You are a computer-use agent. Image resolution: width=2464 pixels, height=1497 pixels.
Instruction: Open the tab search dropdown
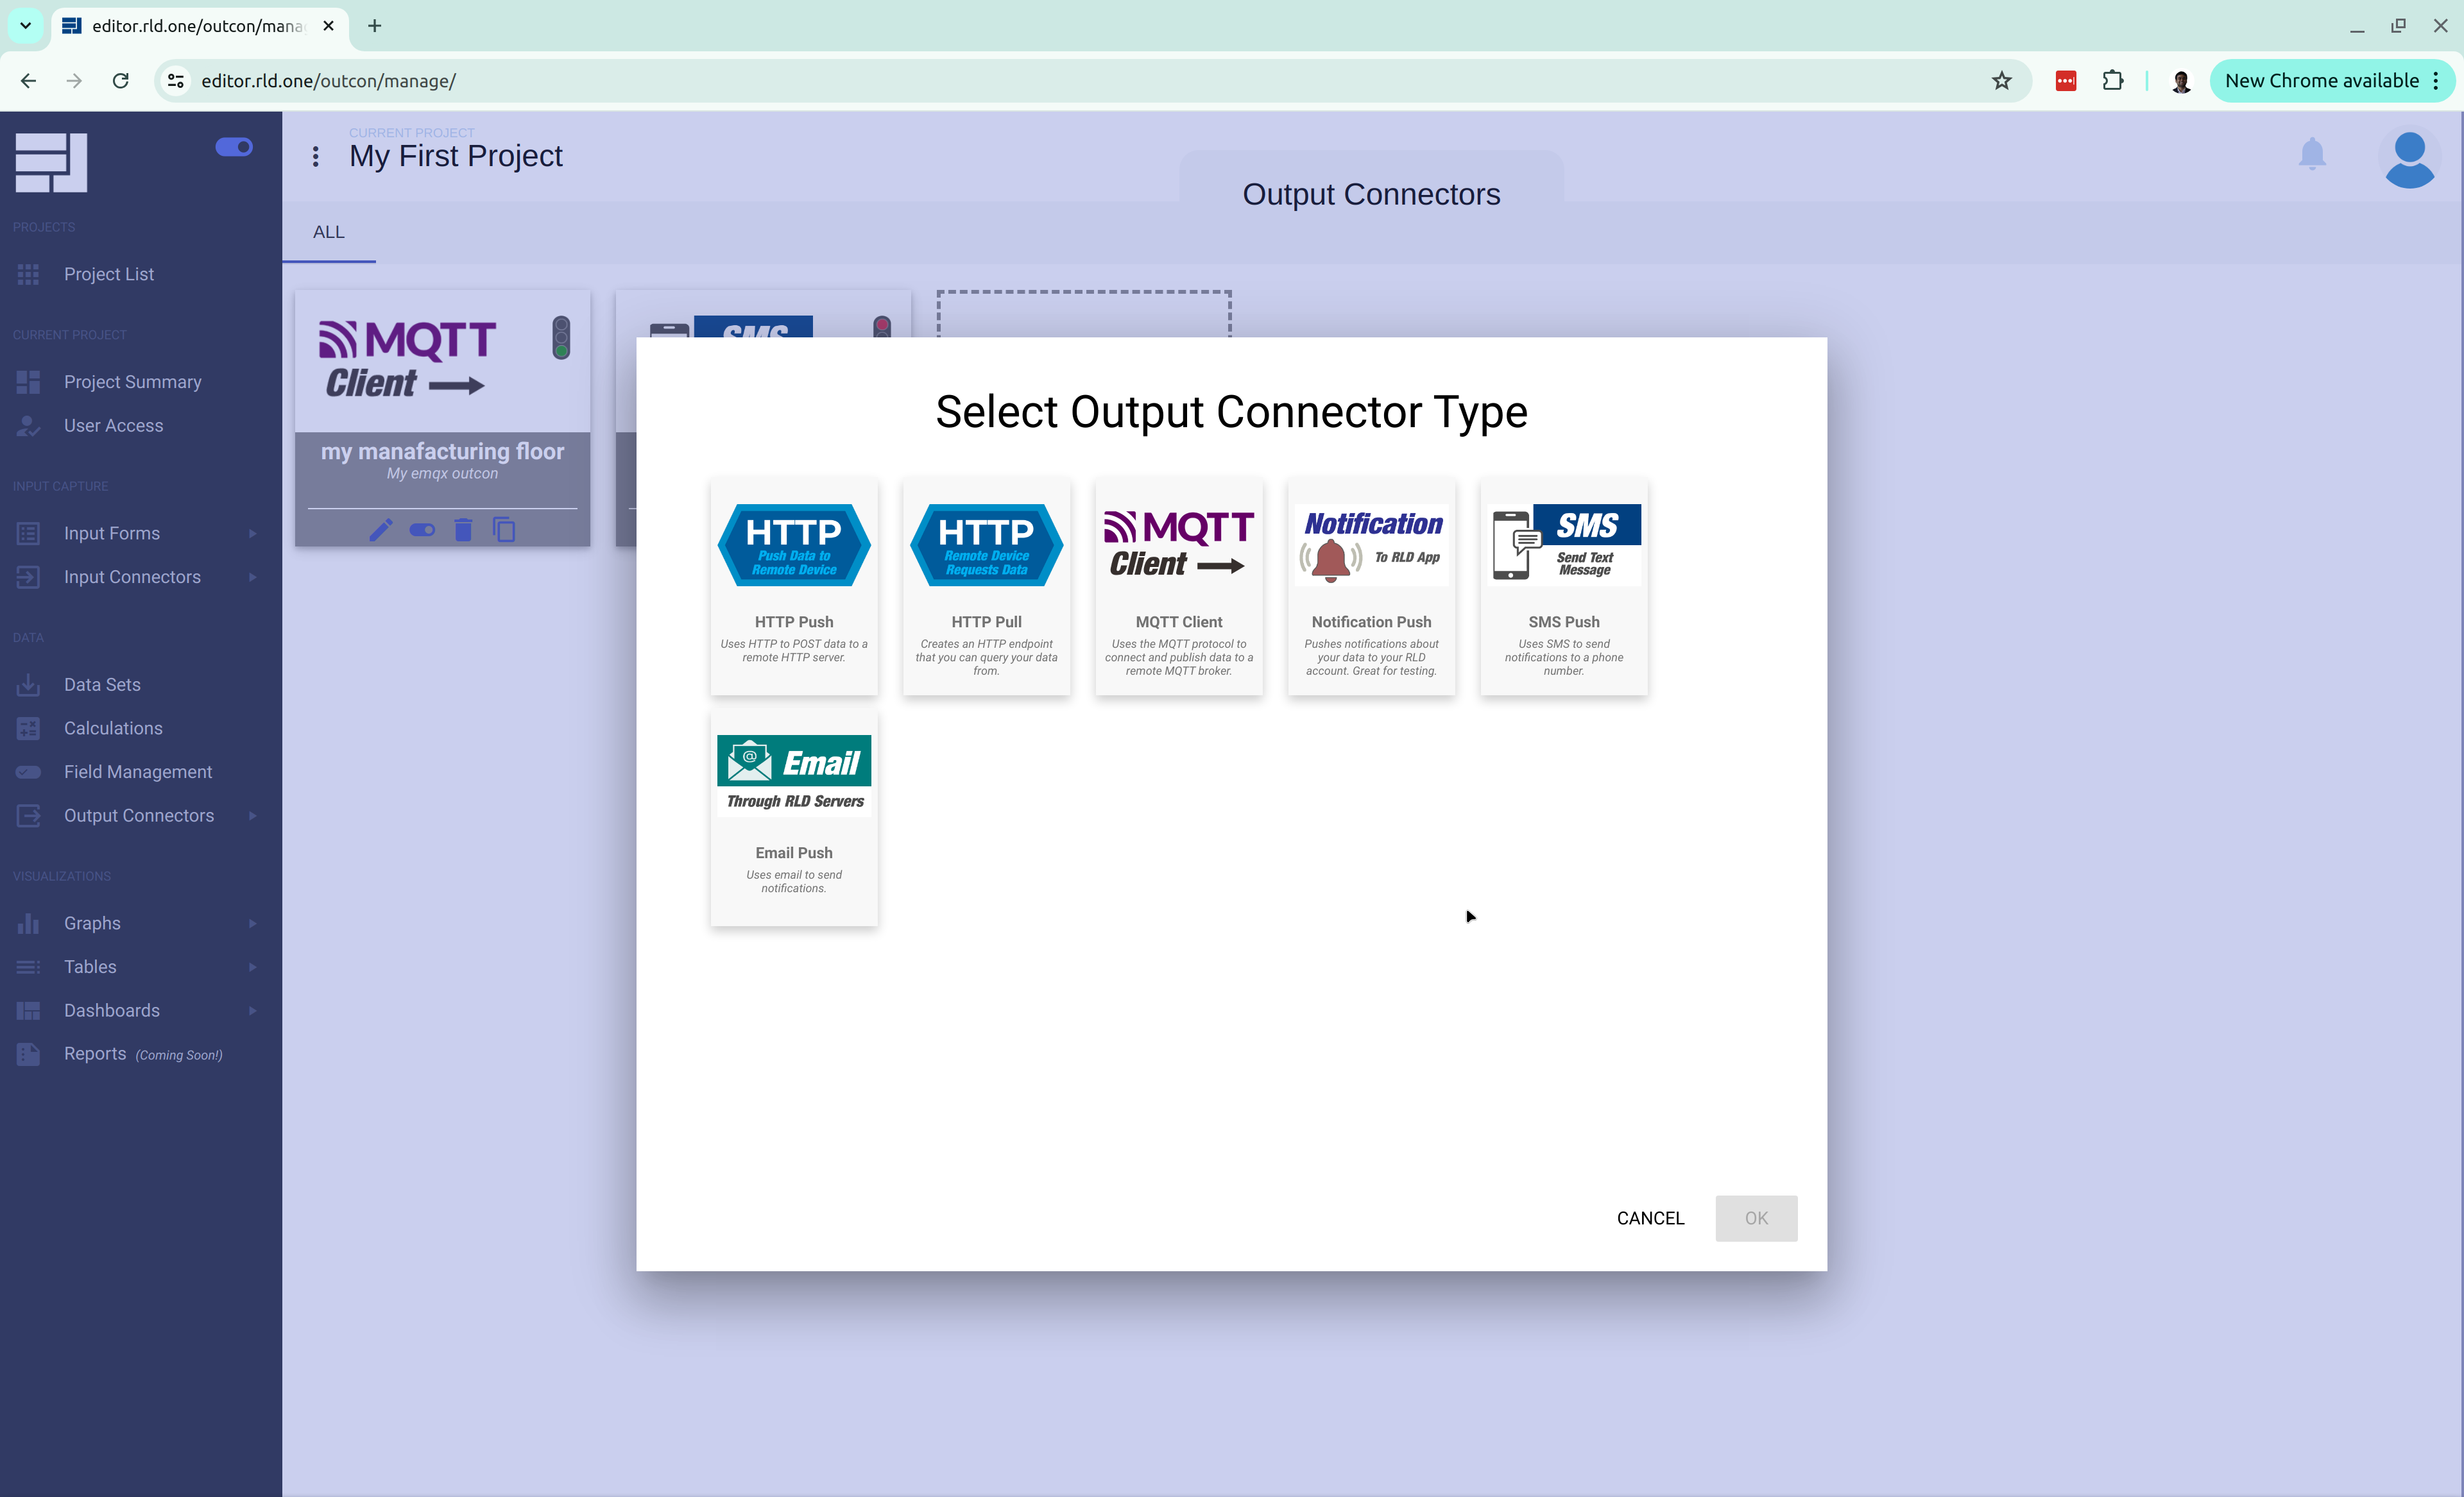25,26
